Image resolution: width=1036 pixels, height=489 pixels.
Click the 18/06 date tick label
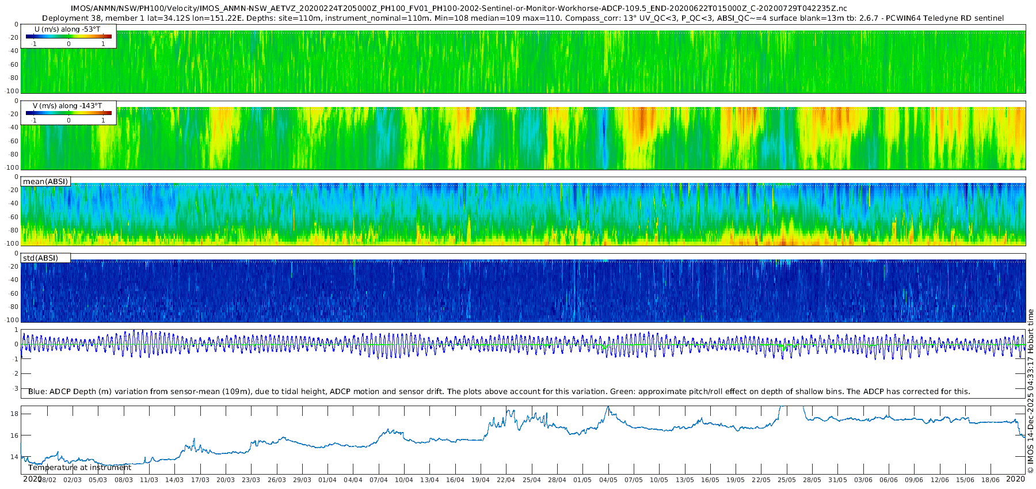(991, 480)
